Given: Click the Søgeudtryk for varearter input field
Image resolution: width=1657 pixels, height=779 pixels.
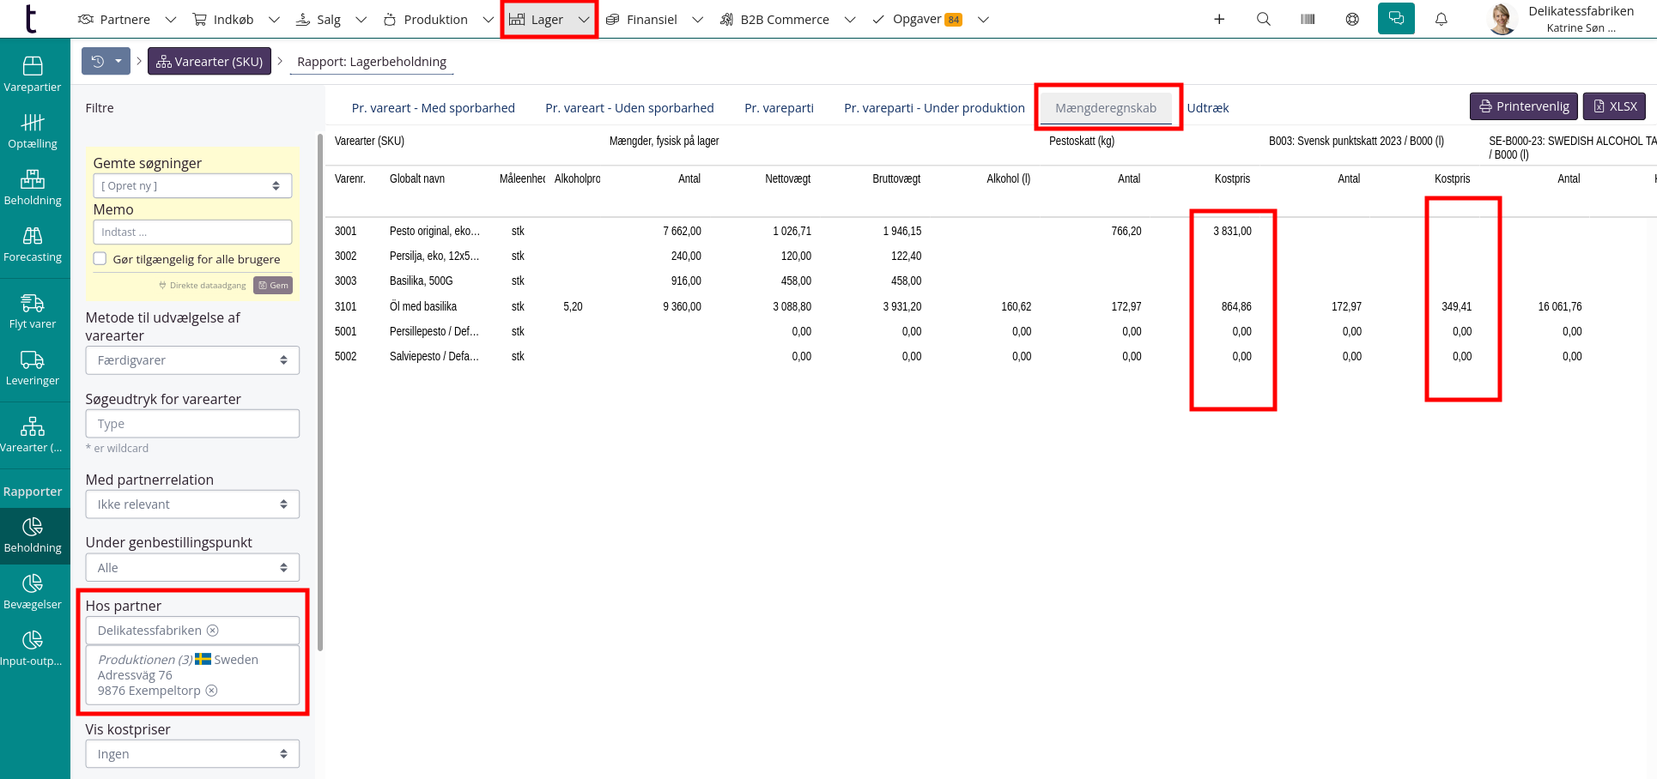Looking at the screenshot, I should 192,424.
